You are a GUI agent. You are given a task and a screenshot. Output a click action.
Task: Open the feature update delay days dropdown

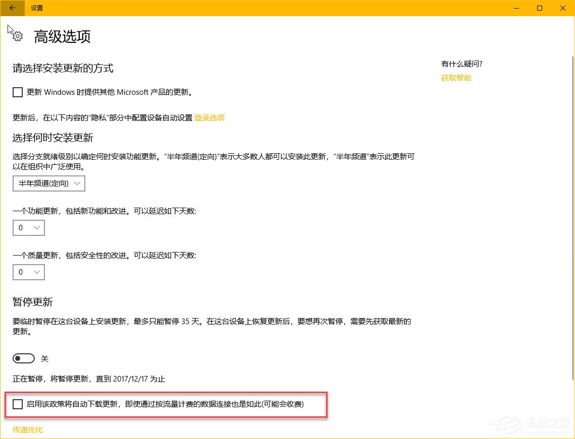point(28,227)
